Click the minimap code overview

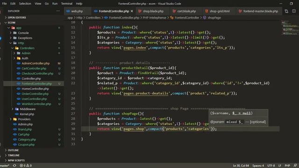[290, 28]
